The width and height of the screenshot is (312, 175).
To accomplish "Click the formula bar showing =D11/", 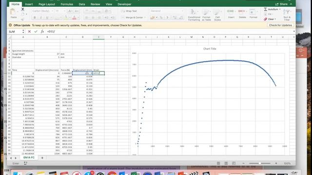I will pyautogui.click(x=169, y=32).
